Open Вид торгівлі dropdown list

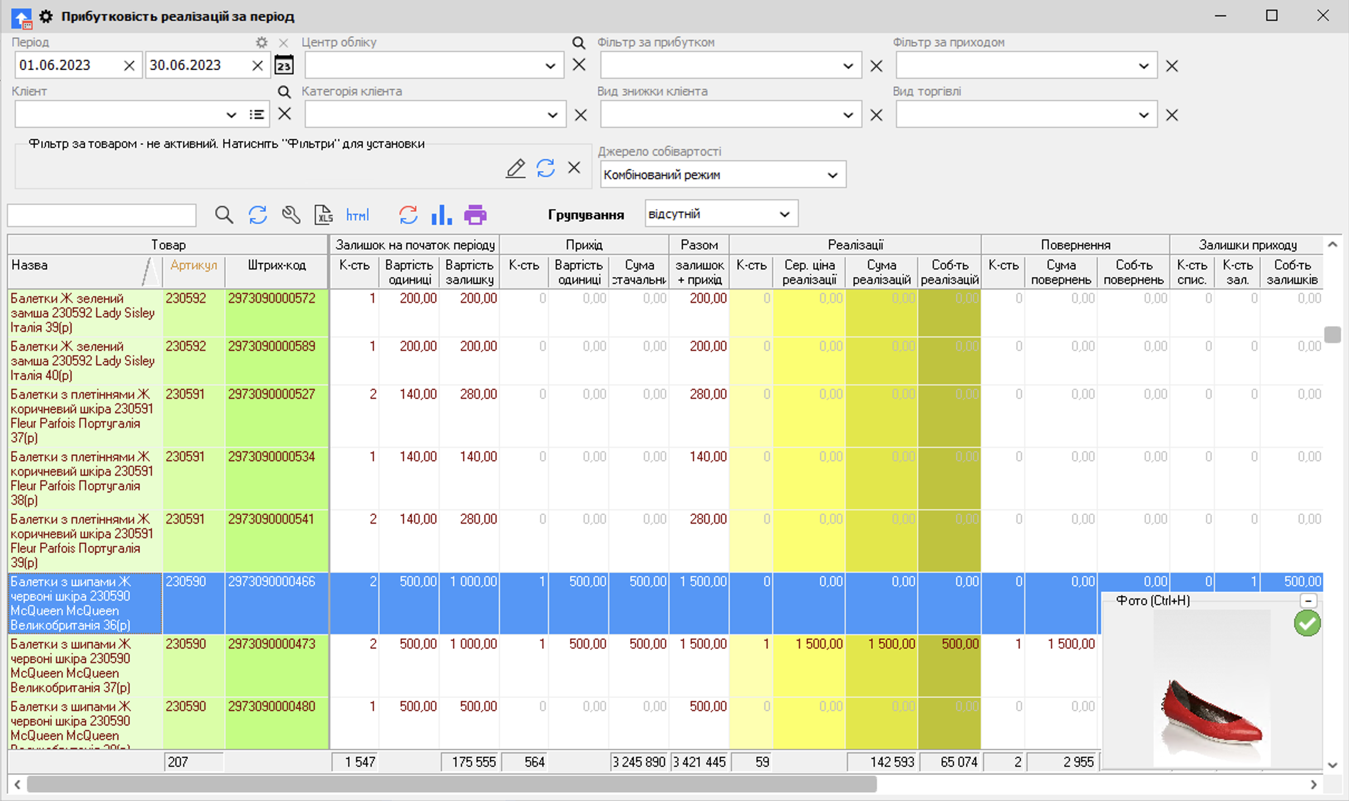coord(1143,115)
